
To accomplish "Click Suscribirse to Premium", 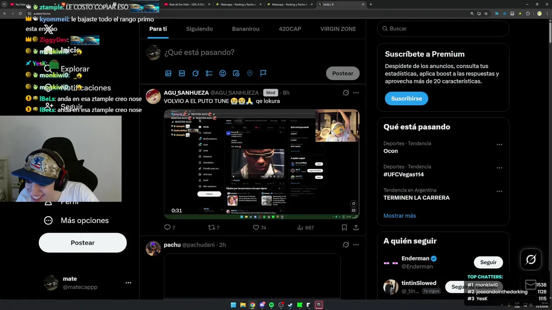I will pos(406,99).
